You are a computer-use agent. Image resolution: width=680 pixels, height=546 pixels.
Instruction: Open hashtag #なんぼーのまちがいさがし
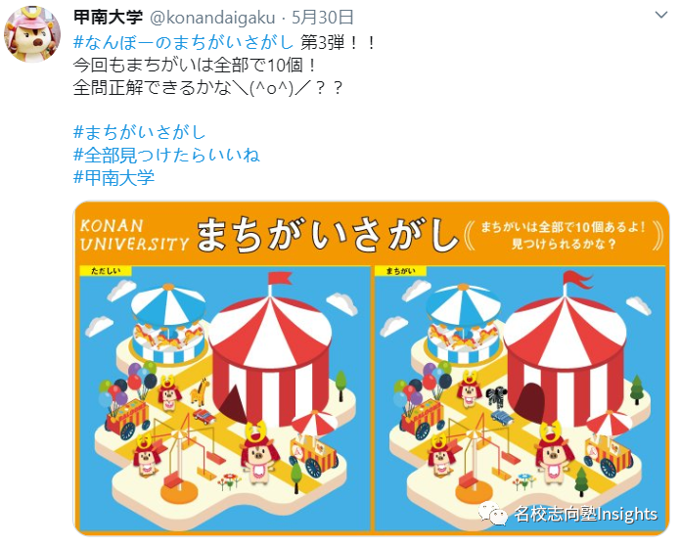[x=184, y=42]
